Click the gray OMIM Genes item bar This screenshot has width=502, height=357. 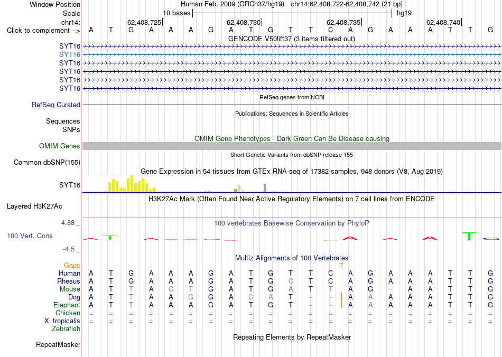tap(292, 146)
